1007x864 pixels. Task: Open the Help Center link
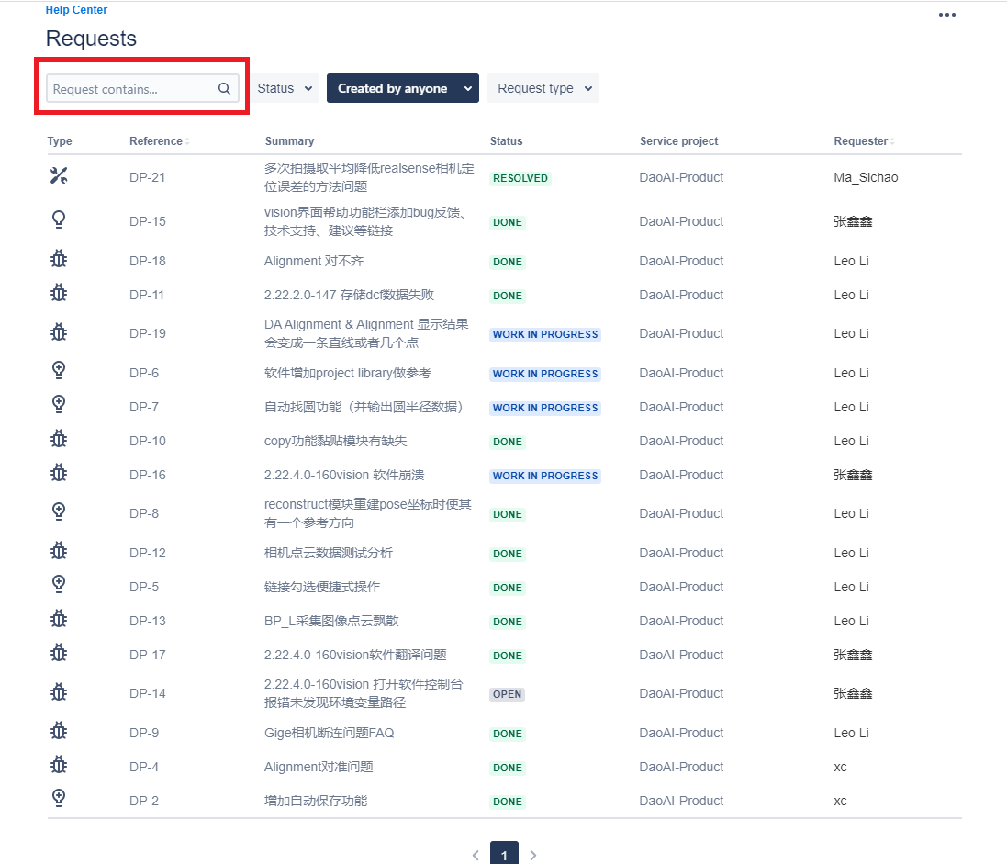[x=76, y=9]
